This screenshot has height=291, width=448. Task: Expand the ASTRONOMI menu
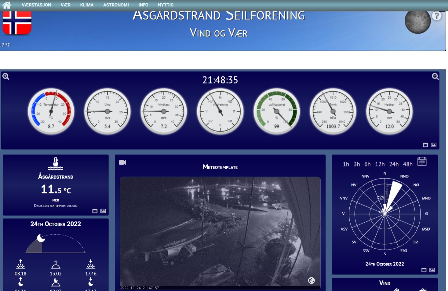(116, 5)
